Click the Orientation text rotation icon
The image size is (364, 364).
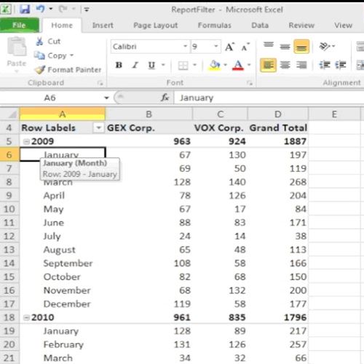(x=325, y=46)
